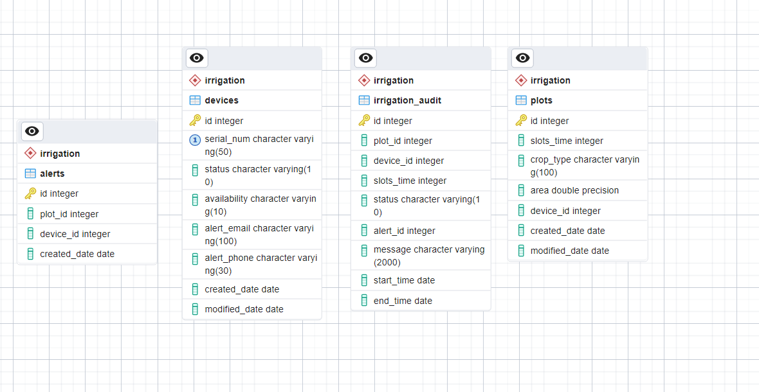This screenshot has height=392, width=759.
Task: Click the table icon beside the plots name
Action: tap(521, 100)
